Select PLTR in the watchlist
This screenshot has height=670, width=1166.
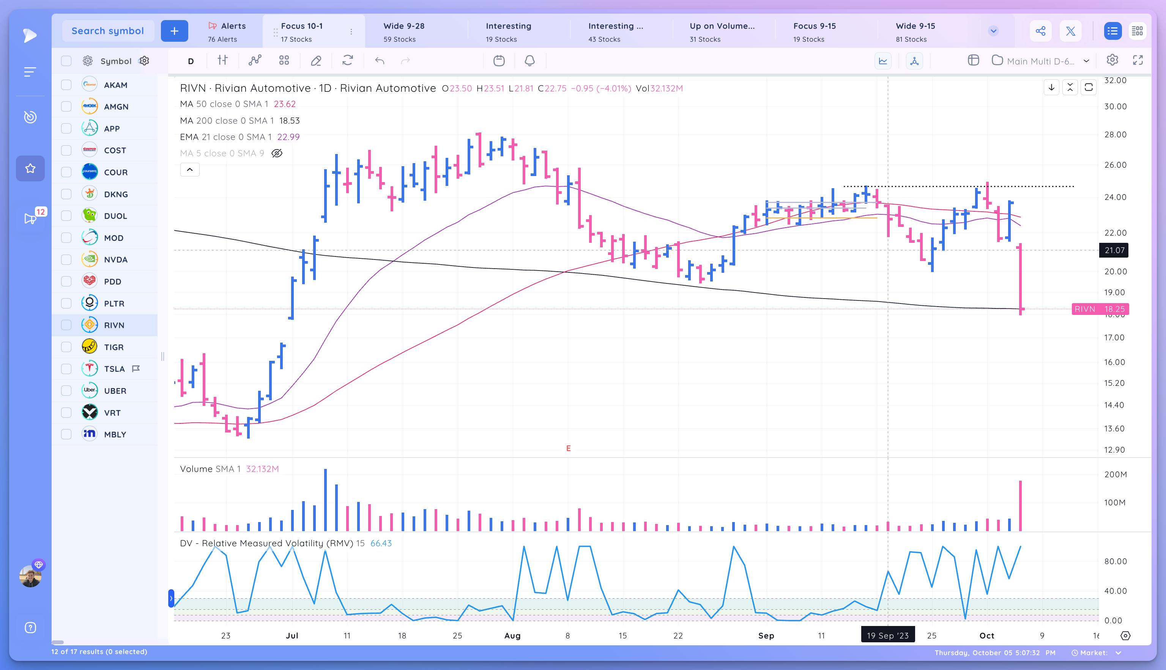point(105,303)
